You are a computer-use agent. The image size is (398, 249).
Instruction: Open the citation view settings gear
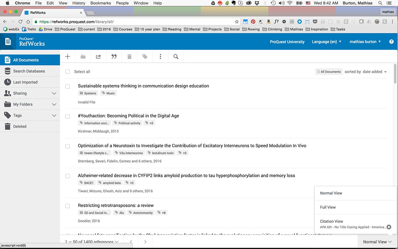tap(389, 227)
